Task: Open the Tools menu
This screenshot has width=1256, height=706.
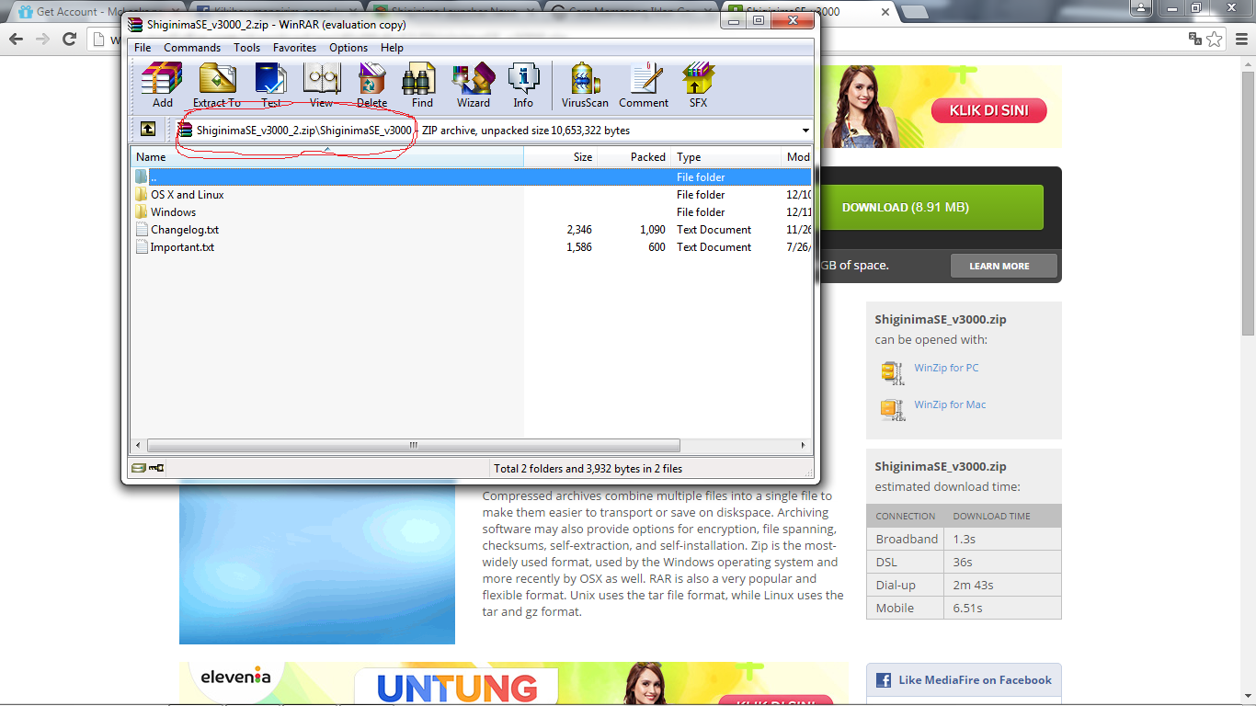Action: [246, 48]
